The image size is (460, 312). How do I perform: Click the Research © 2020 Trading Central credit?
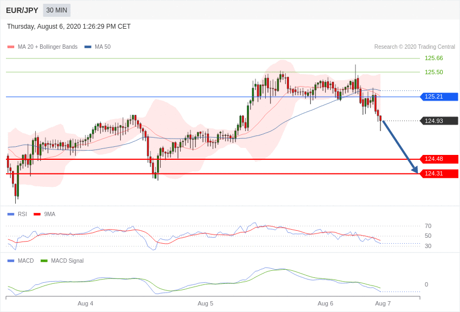(415, 47)
